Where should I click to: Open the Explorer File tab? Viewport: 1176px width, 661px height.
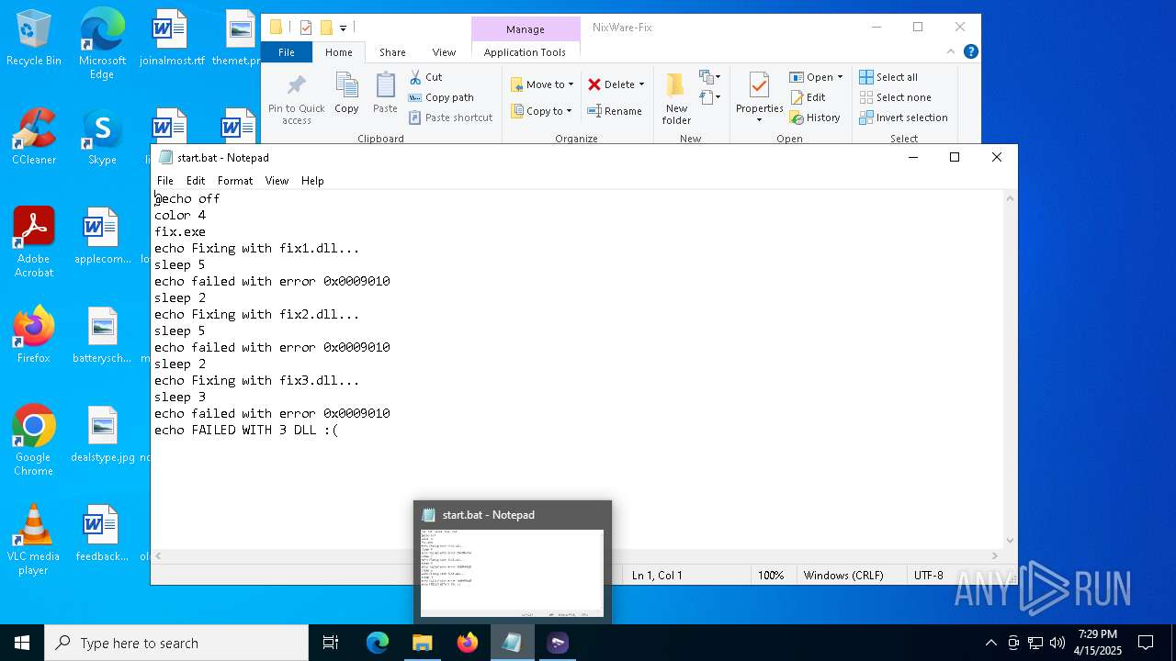[287, 52]
